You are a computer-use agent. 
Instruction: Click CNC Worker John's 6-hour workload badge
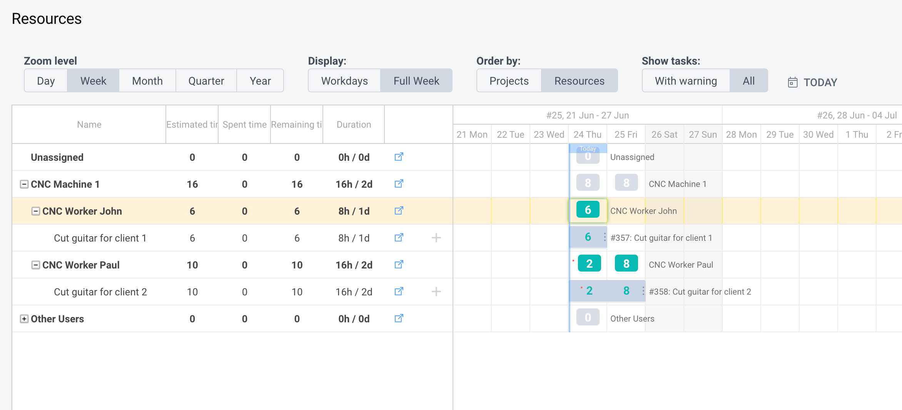(x=588, y=210)
